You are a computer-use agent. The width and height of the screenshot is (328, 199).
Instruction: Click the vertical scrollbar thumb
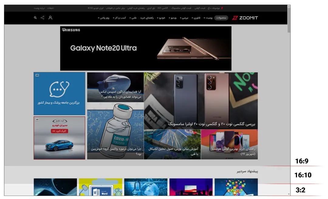(x=289, y=20)
